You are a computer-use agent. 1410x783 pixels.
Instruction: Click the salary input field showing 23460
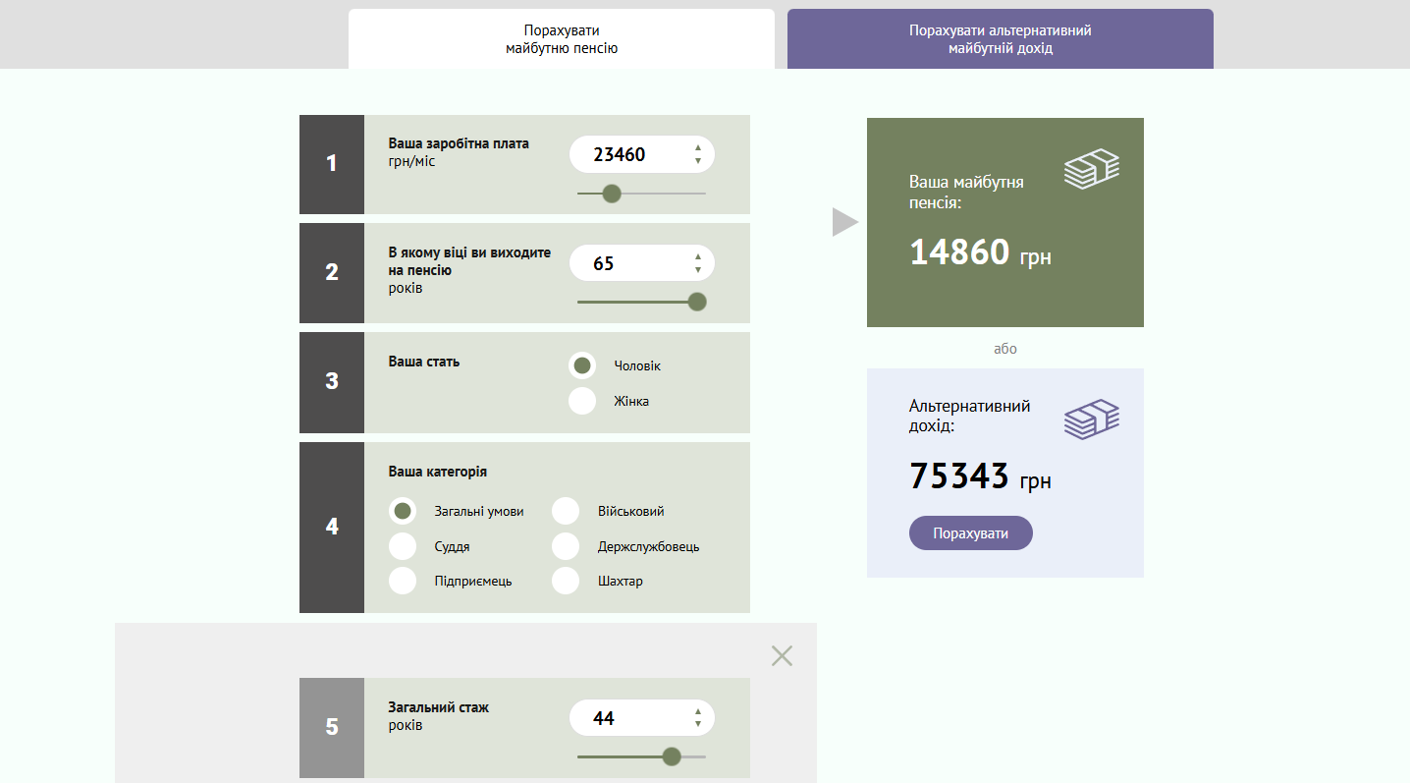[628, 154]
